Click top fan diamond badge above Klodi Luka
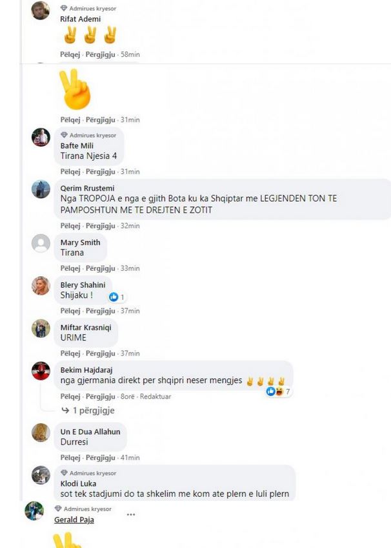This screenshot has height=548, width=391. pyautogui.click(x=64, y=473)
